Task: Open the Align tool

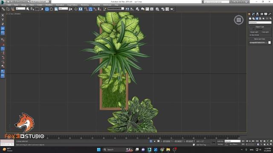Action: [x=132, y=9]
